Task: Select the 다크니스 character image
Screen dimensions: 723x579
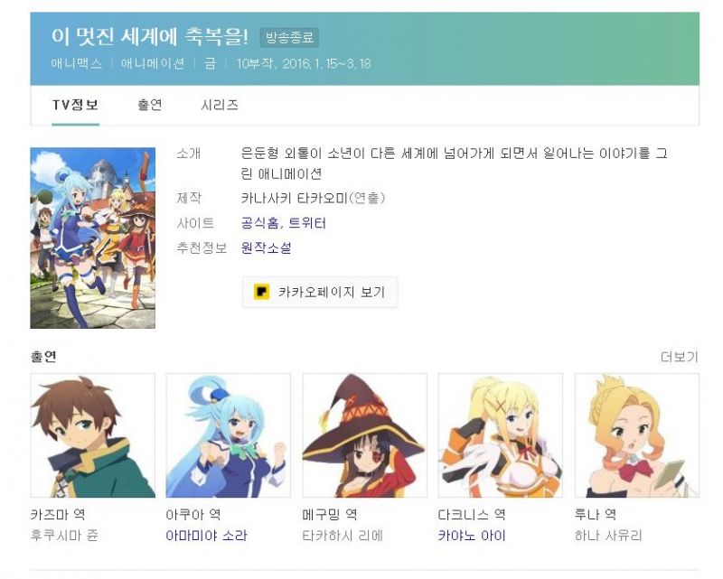Action: click(x=501, y=435)
